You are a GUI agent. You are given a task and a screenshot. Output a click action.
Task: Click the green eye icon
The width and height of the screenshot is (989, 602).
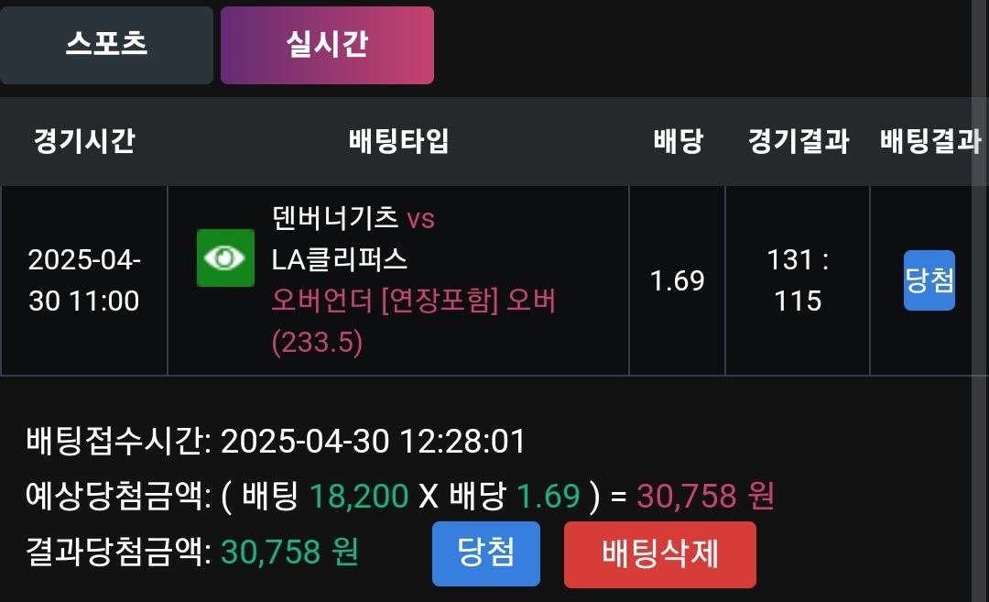(x=225, y=258)
